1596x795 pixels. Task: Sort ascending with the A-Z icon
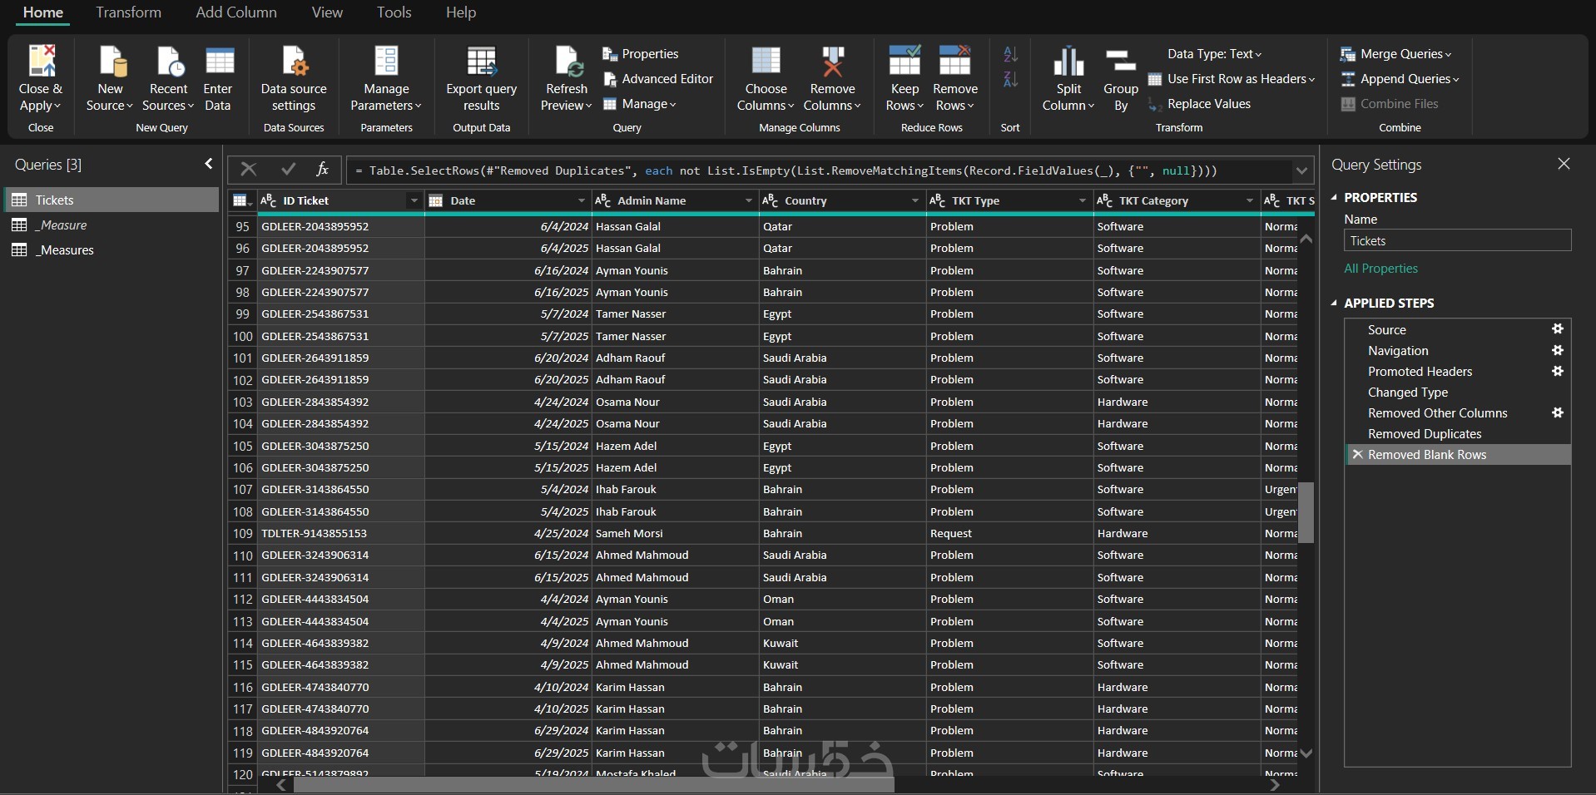click(x=1010, y=54)
